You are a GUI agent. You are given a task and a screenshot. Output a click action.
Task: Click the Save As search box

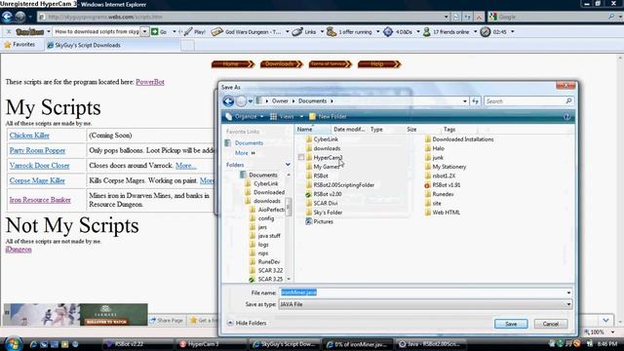tap(525, 101)
